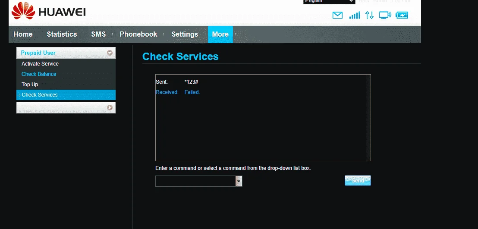Image resolution: width=478 pixels, height=229 pixels.
Task: Go to the Home tab
Action: (23, 35)
